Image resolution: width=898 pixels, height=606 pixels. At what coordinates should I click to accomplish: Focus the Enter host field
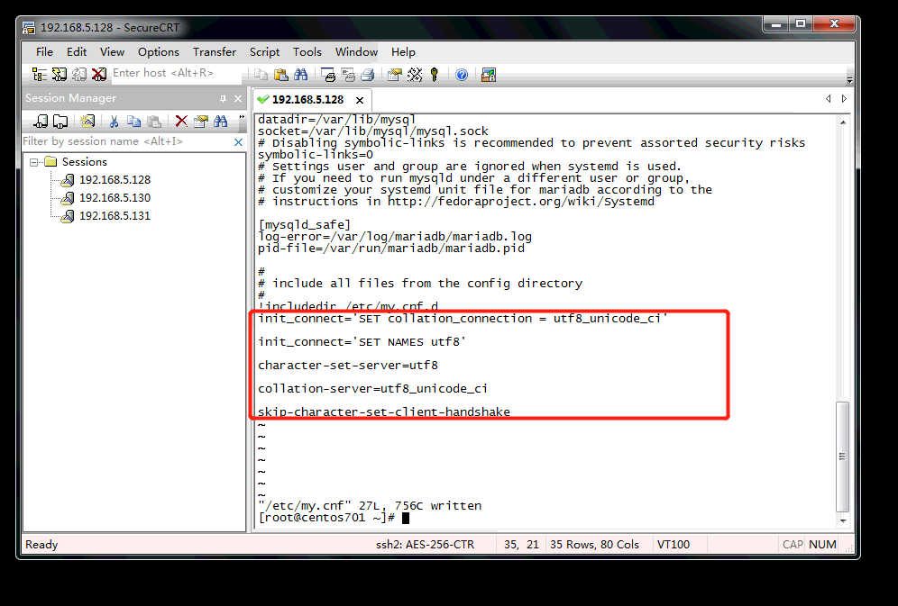(175, 73)
